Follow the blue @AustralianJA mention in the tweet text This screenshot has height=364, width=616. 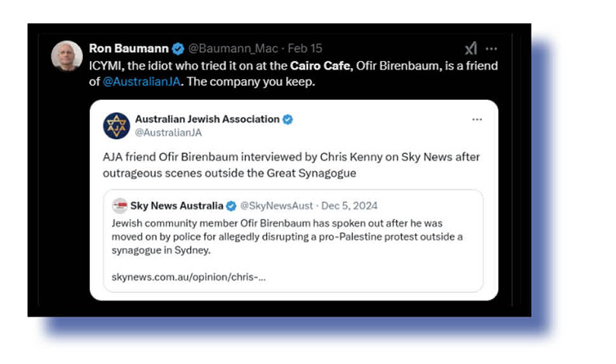point(141,81)
